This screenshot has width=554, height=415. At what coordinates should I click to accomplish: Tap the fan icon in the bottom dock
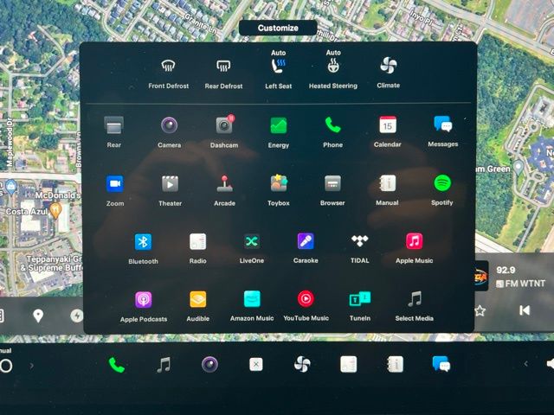[302, 364]
